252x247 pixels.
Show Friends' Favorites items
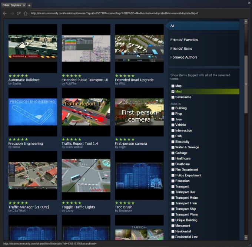click(x=184, y=40)
